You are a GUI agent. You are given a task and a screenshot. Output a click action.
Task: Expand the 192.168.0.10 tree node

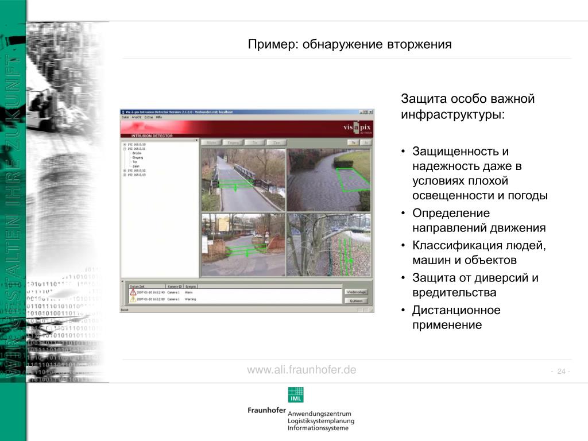125,144
